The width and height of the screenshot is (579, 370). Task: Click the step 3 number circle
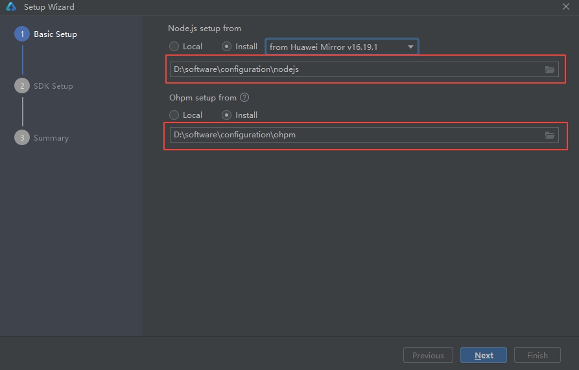[22, 138]
